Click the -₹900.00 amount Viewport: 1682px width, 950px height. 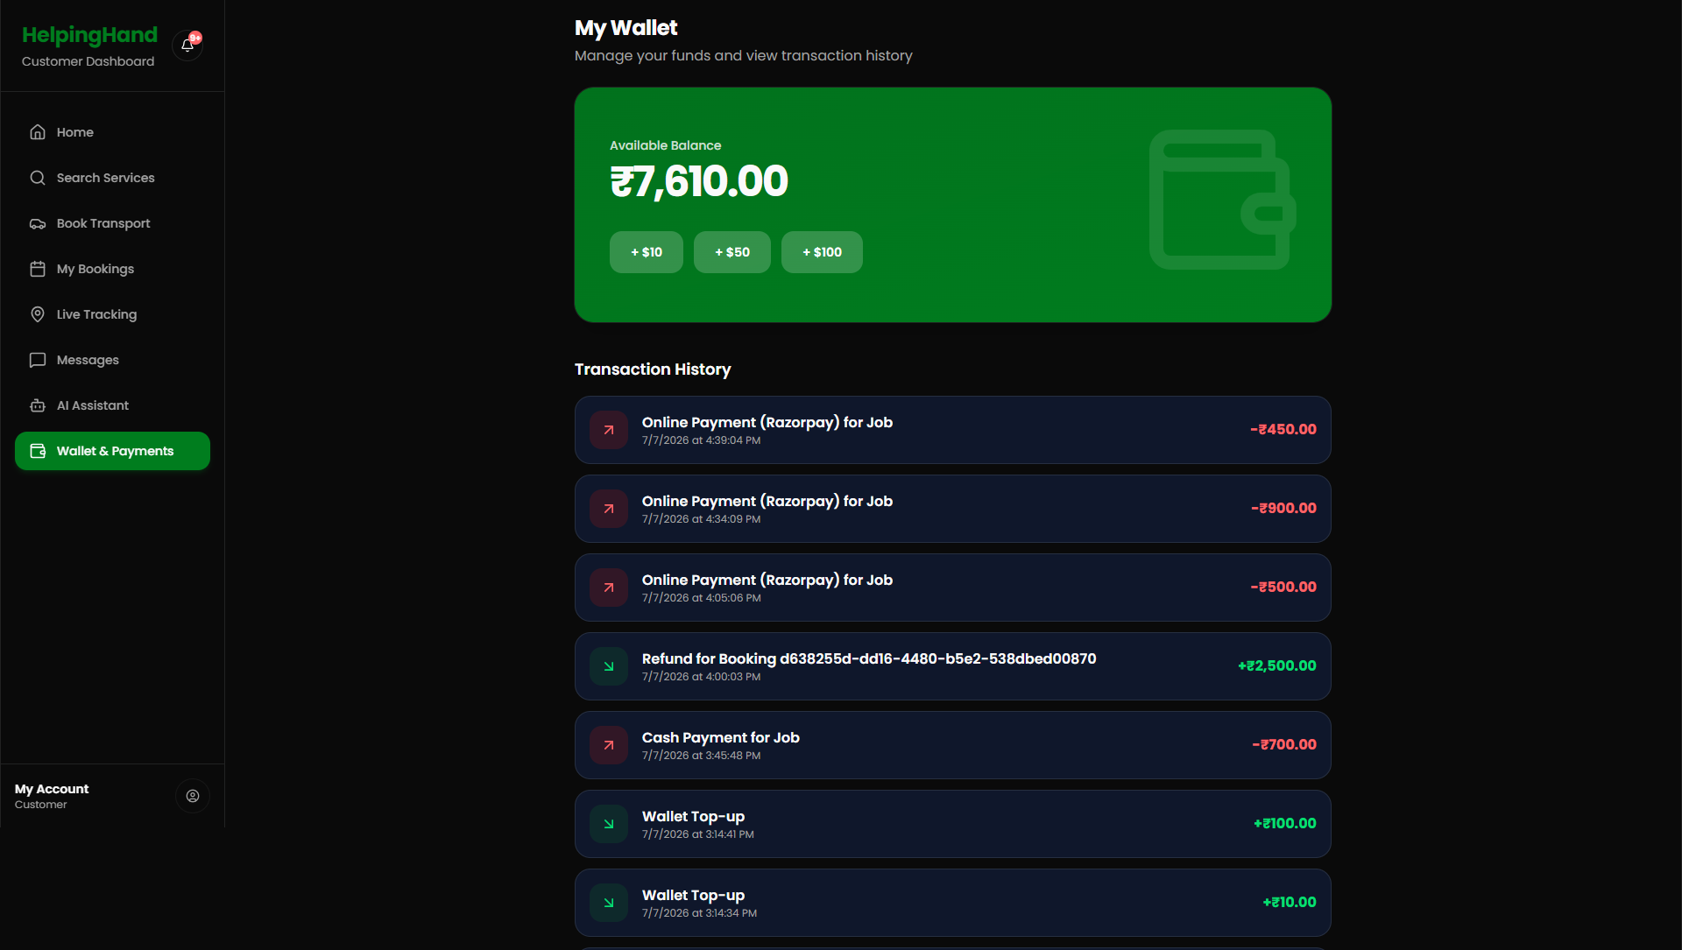coord(1283,508)
